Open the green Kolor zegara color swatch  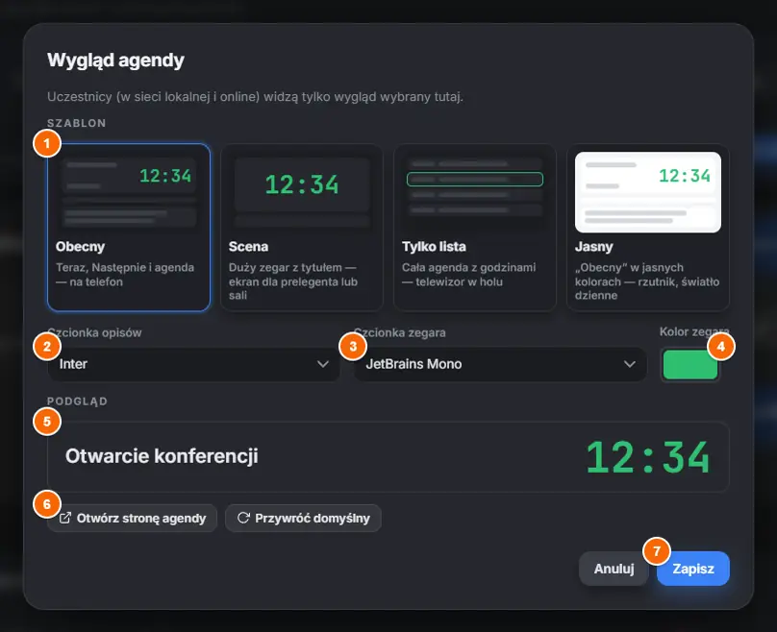(x=689, y=365)
